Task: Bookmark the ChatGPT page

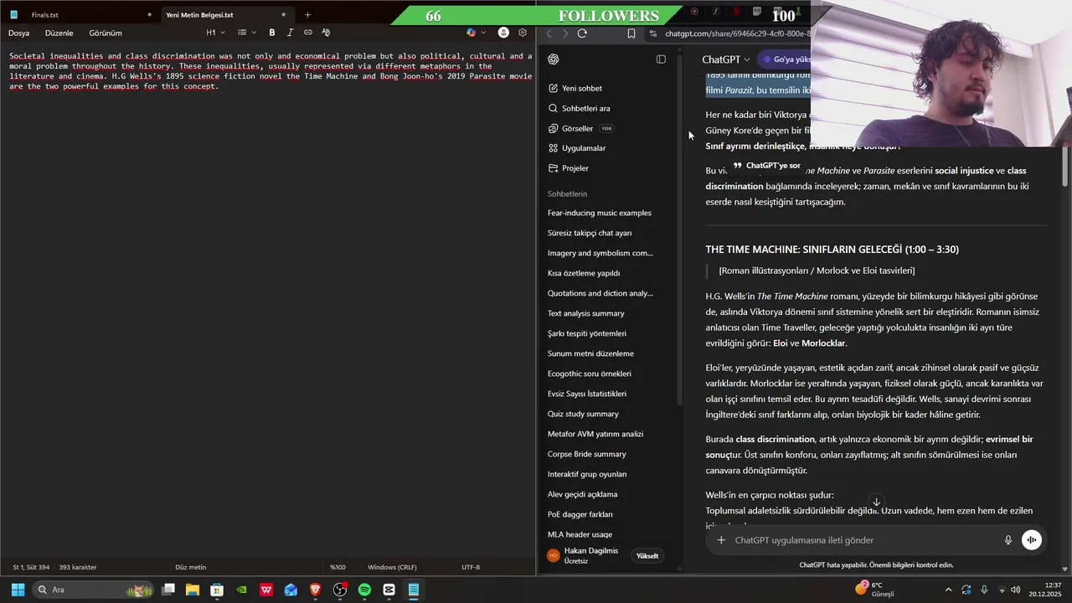Action: [631, 33]
